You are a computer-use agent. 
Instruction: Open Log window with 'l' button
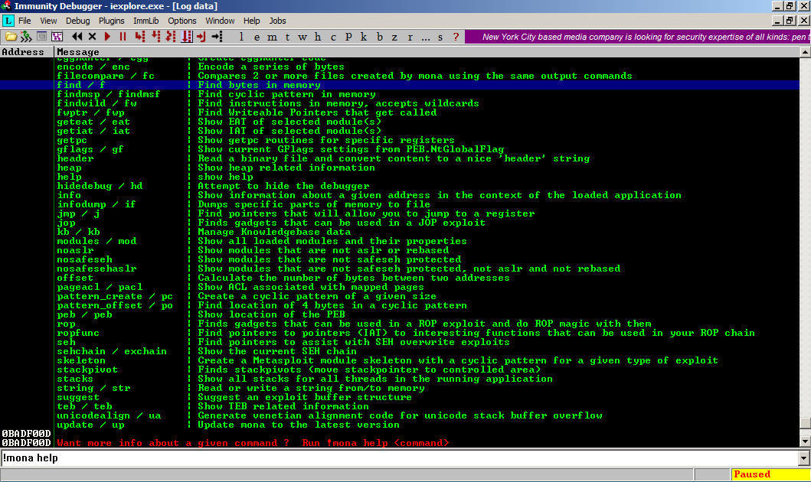pyautogui.click(x=241, y=37)
